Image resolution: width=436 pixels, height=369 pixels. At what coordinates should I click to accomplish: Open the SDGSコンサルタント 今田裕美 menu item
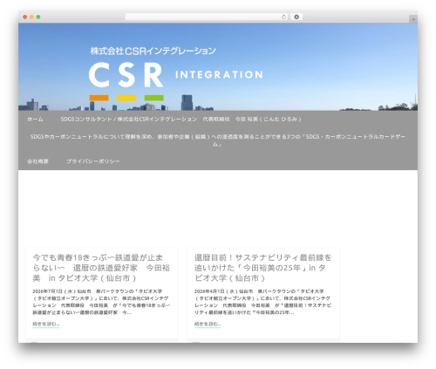point(181,120)
